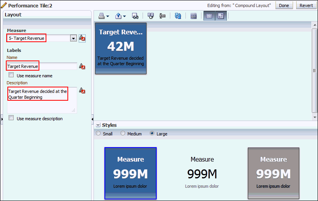Open the Export dropdown arrow
318x201 pixels.
[x=124, y=16]
